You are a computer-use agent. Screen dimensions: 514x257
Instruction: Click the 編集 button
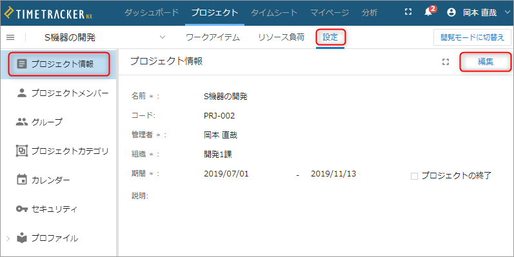click(486, 62)
